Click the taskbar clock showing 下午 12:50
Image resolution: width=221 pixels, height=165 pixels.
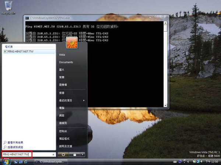(x=212, y=162)
